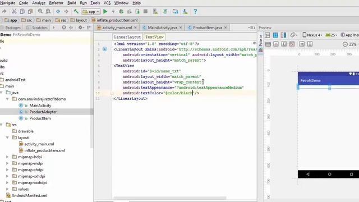Collapse the com.aravindraj.retrofitdemo package

[7, 99]
